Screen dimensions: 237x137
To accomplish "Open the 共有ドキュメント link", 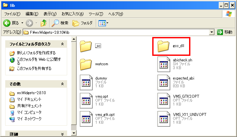I will coord(29,106).
